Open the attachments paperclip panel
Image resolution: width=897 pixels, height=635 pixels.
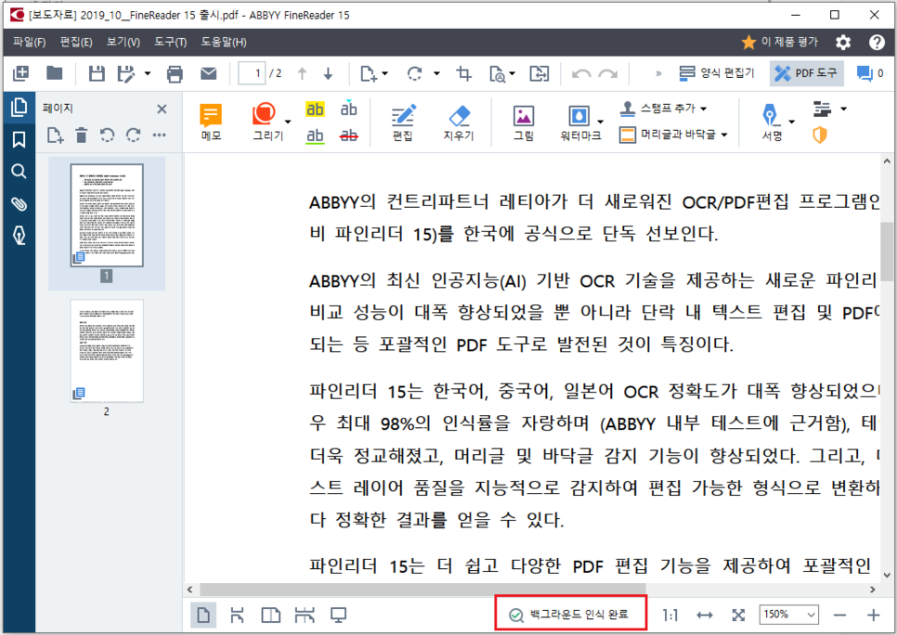click(x=19, y=203)
